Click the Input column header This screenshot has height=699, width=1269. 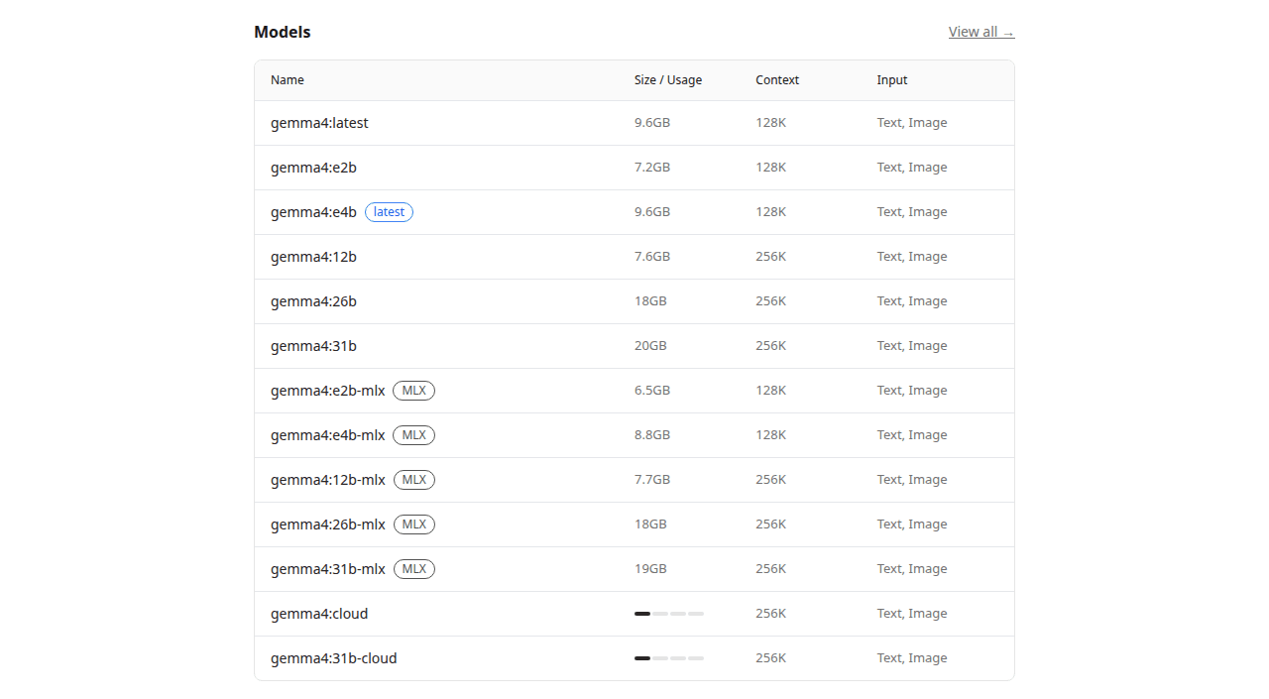click(x=892, y=80)
